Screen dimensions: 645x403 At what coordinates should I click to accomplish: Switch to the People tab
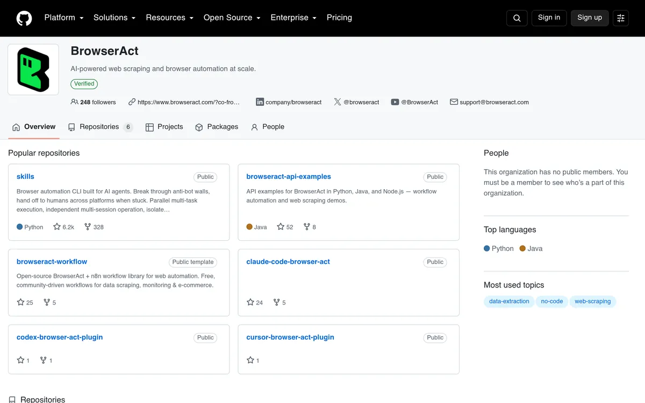[268, 127]
